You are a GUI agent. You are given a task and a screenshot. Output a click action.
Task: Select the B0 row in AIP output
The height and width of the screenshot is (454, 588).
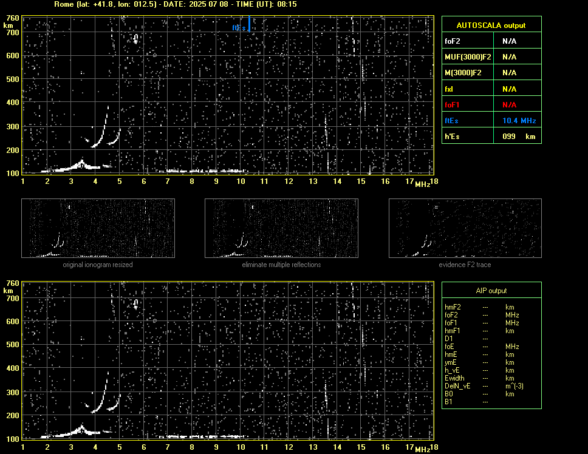(484, 394)
